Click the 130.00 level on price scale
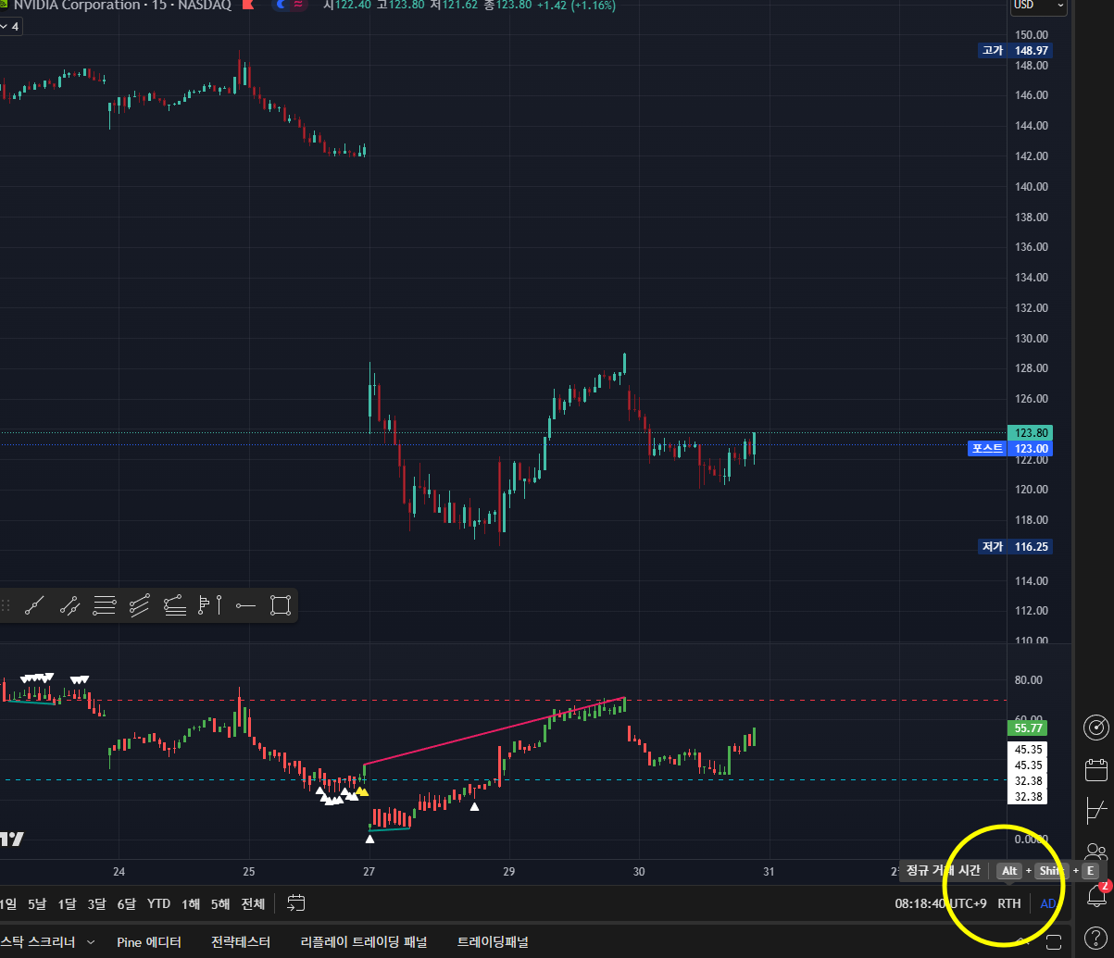 (x=1030, y=338)
